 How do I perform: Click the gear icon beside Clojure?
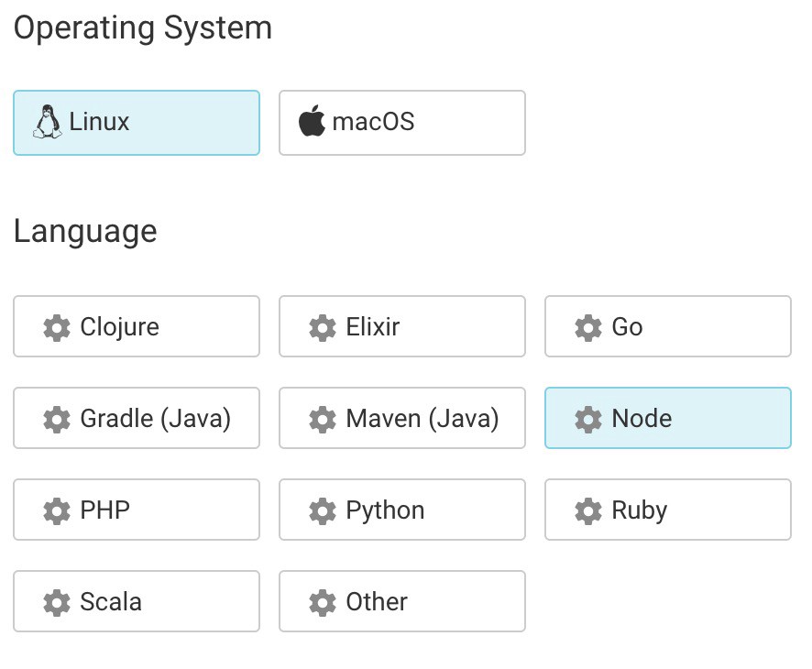point(57,327)
